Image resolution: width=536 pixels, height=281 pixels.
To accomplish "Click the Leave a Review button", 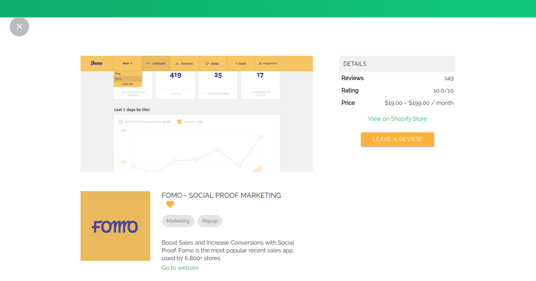I will [397, 139].
